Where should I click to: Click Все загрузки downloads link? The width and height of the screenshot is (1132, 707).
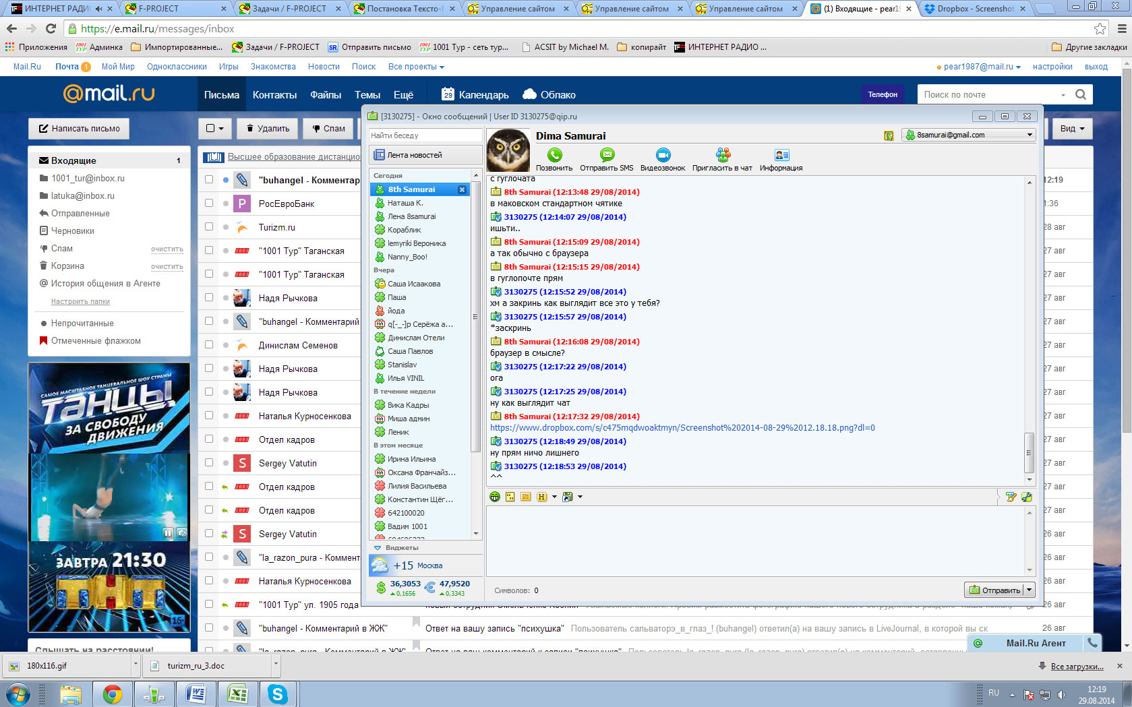[x=1077, y=666]
